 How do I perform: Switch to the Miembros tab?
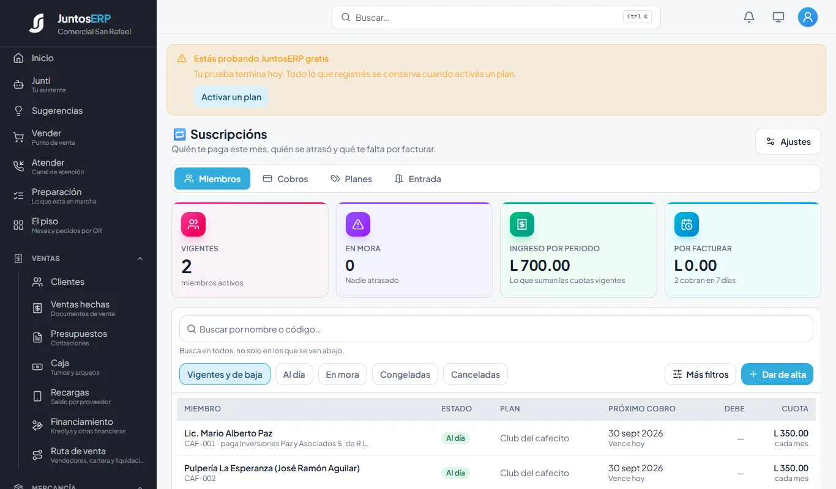(212, 178)
